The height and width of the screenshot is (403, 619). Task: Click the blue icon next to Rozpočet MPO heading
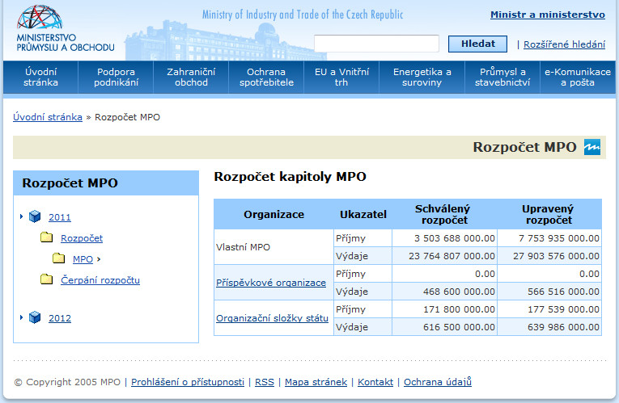592,147
